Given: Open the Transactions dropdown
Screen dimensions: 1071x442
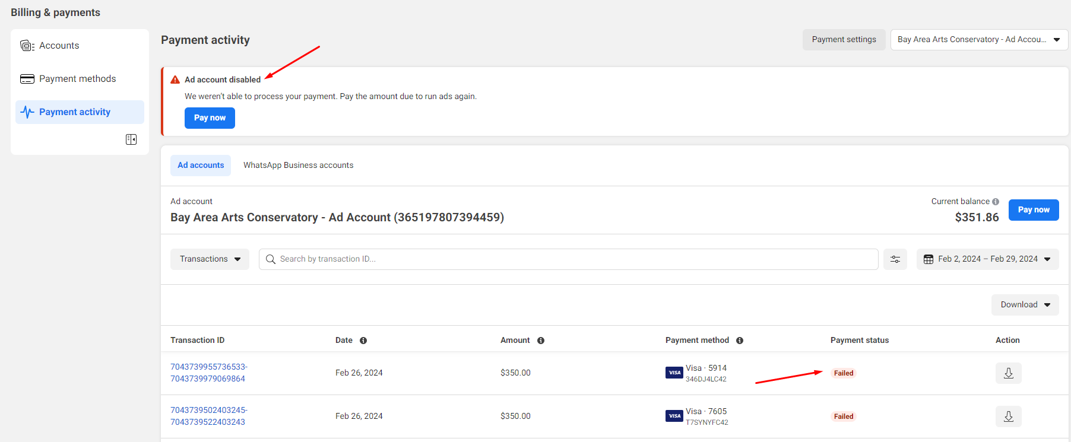Looking at the screenshot, I should pos(210,259).
